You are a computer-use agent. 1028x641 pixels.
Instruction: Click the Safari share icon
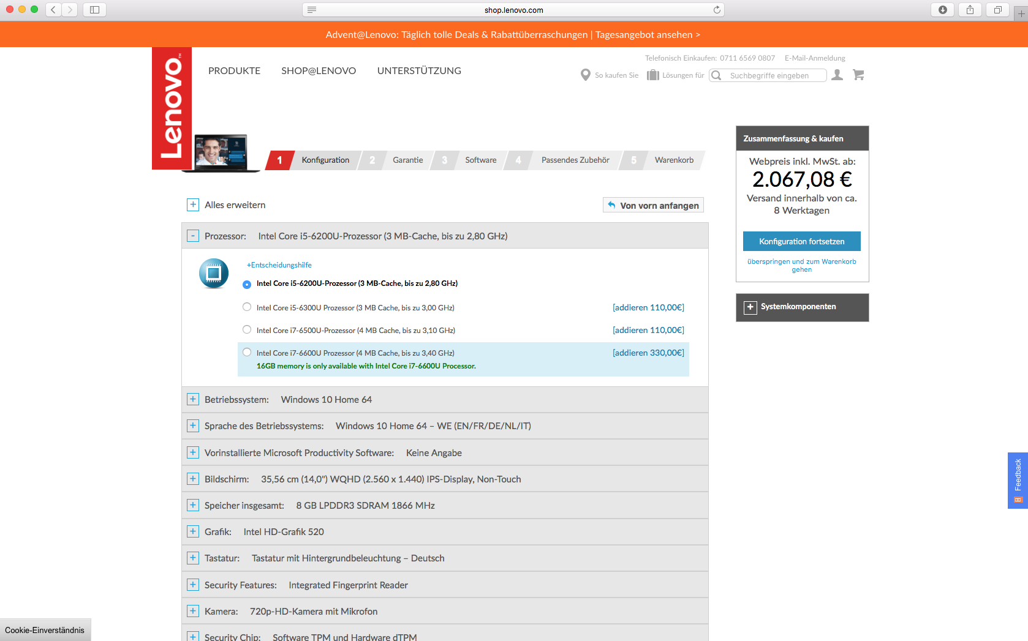970,9
